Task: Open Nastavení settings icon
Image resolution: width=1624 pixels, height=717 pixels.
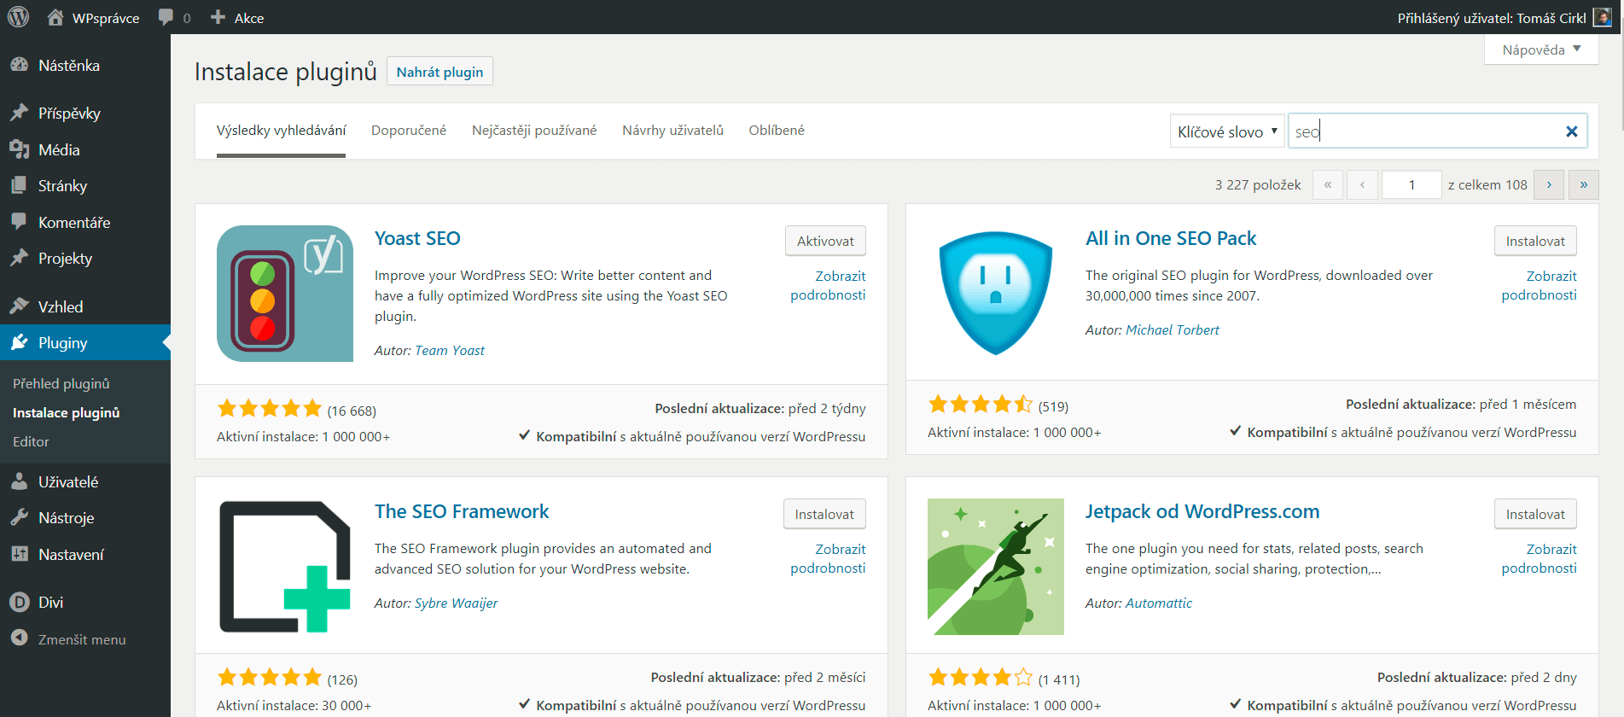Action: 19,554
